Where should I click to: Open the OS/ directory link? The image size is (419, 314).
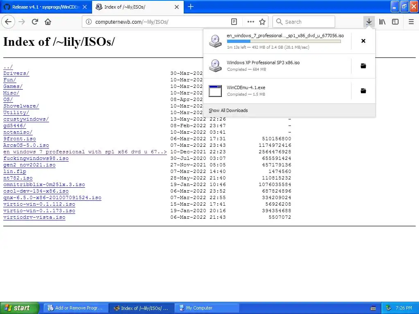(8, 99)
